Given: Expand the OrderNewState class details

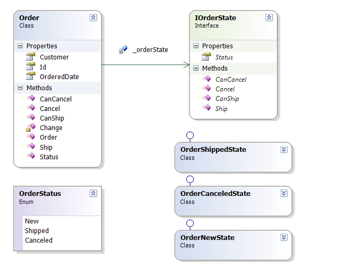Looking at the screenshot, I should [283, 238].
